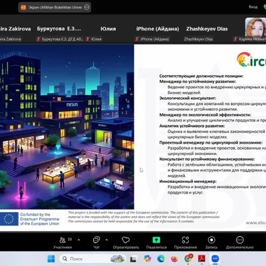Open the Windows Start menu
The width and height of the screenshot is (266, 266).
click(51, 259)
